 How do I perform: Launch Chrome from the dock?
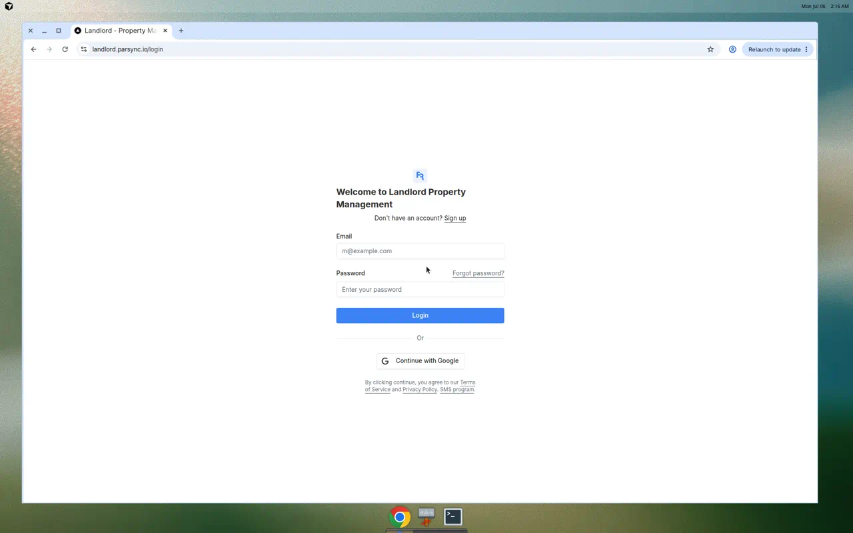(400, 516)
